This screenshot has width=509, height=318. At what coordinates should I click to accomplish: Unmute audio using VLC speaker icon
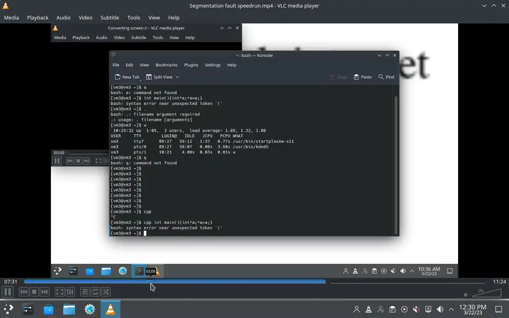pos(466,295)
